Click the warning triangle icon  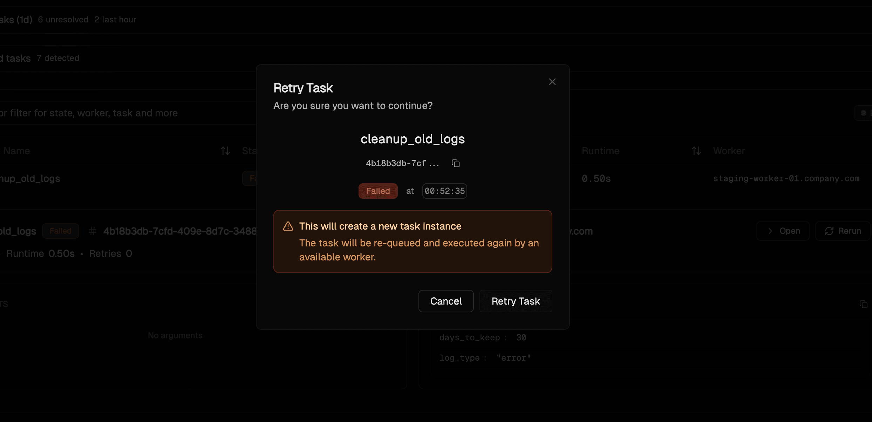click(288, 226)
